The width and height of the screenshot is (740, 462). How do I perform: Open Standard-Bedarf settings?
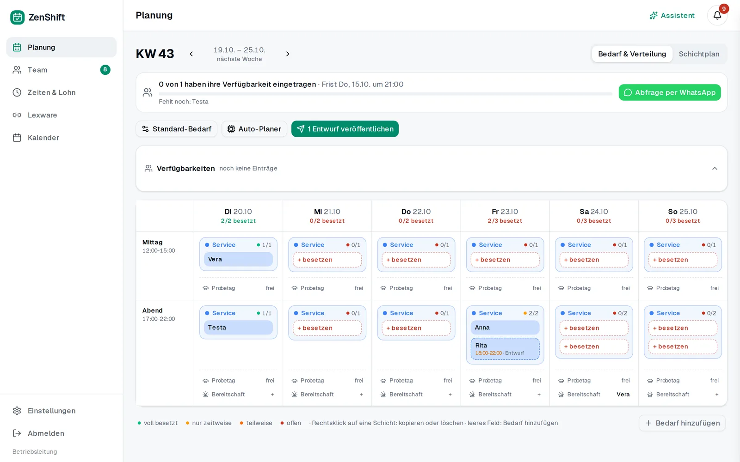pos(177,129)
